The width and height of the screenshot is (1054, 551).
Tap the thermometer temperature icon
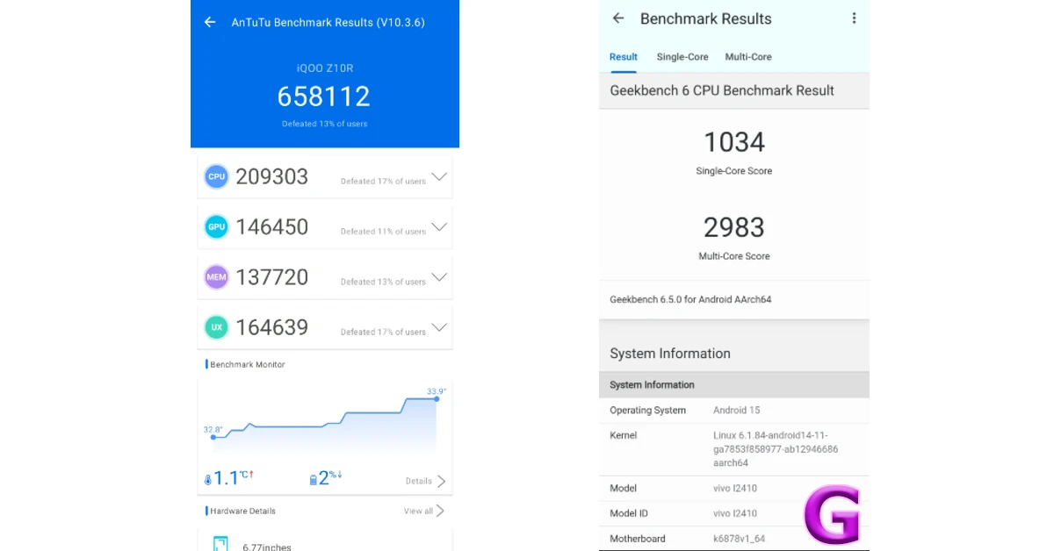click(x=208, y=479)
